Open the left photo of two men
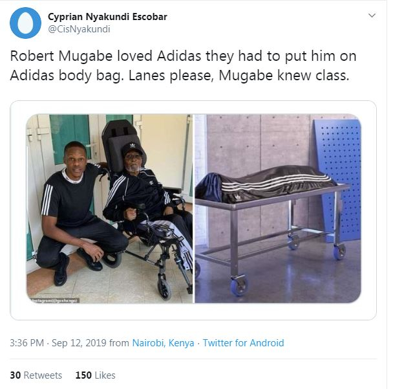 pyautogui.click(x=109, y=209)
